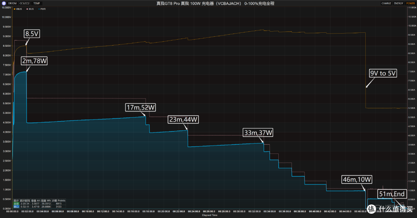Click the 能量 Wh column header

coord(46,201)
